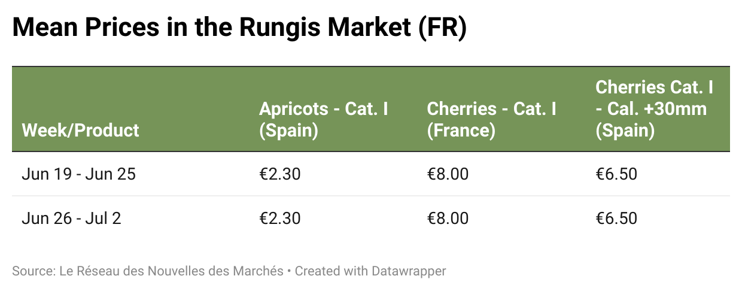This screenshot has height=291, width=742.
Task: Click the Le Réseau des Nouvelles des Marchés source
Action: [172, 271]
